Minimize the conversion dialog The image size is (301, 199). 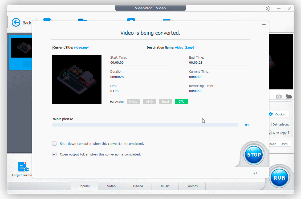(264, 24)
